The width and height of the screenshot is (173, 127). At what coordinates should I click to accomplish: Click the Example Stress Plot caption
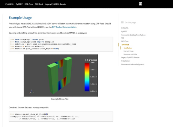[60, 99]
